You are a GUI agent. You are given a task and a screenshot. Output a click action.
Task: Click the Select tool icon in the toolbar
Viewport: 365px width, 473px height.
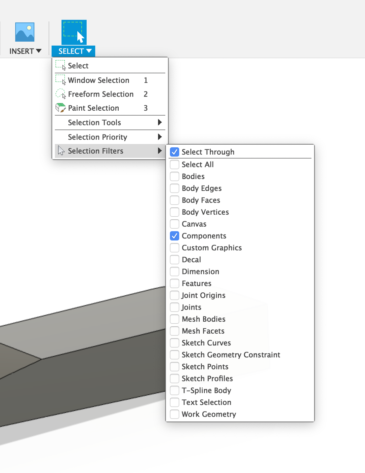point(73,32)
